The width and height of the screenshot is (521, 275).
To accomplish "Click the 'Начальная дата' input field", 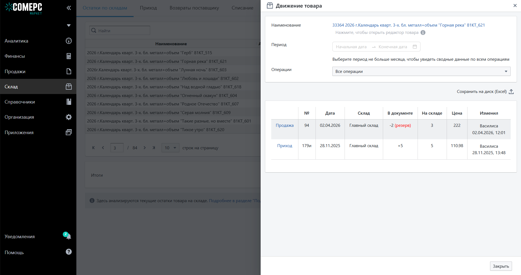I will pyautogui.click(x=351, y=47).
